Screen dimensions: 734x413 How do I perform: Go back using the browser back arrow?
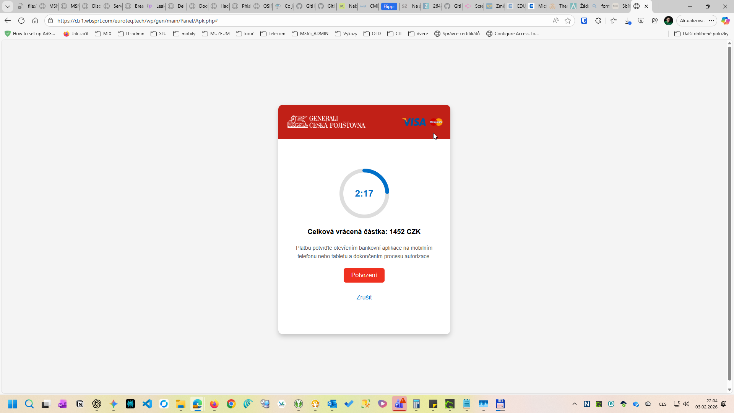click(8, 21)
